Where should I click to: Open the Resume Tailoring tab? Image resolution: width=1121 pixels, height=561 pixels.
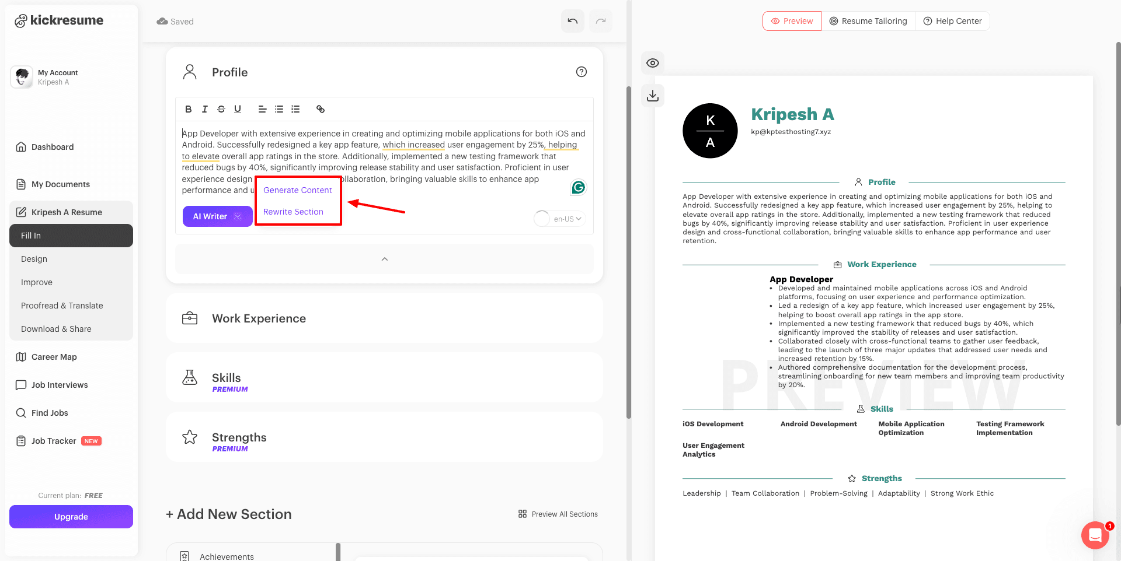(x=868, y=21)
